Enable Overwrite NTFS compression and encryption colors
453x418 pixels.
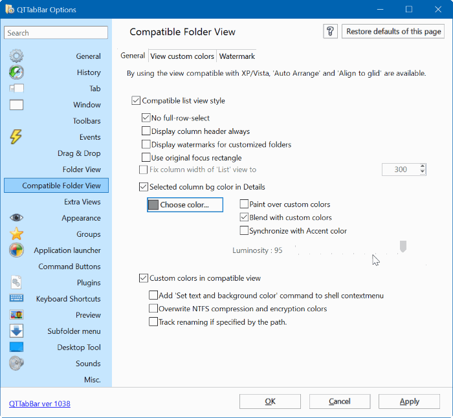tap(153, 309)
